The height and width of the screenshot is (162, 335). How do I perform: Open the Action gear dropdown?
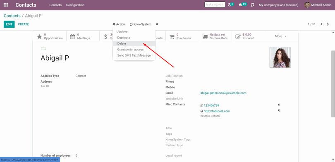click(119, 24)
